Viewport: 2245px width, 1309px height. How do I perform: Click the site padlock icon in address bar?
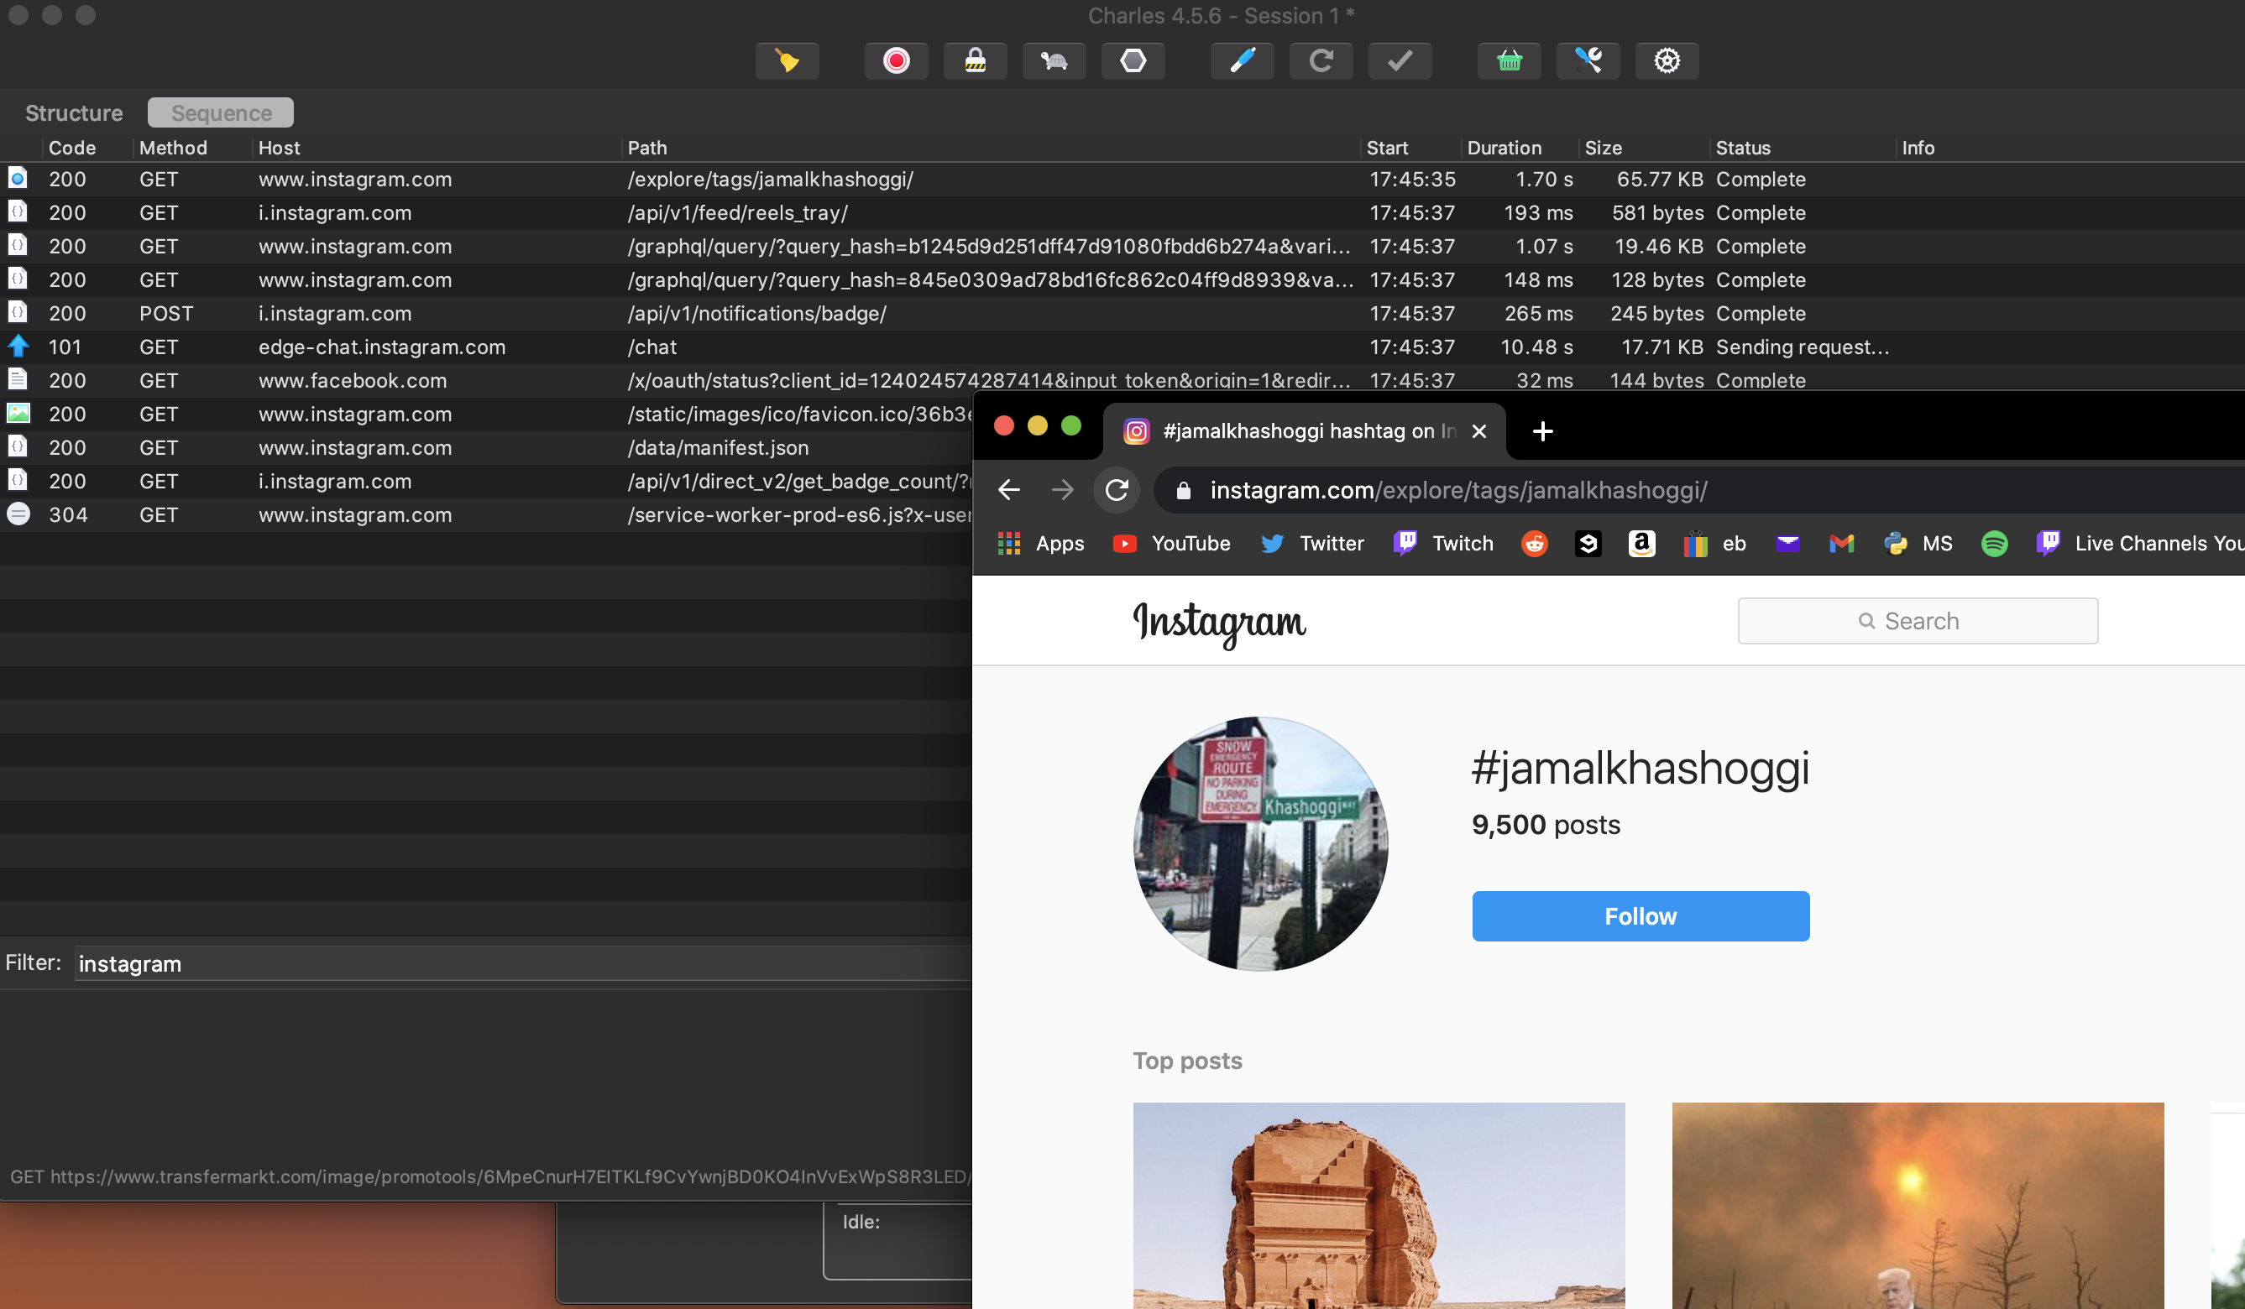(x=1183, y=490)
